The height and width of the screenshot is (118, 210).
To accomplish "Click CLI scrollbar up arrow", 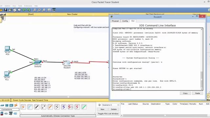I will (201, 29).
